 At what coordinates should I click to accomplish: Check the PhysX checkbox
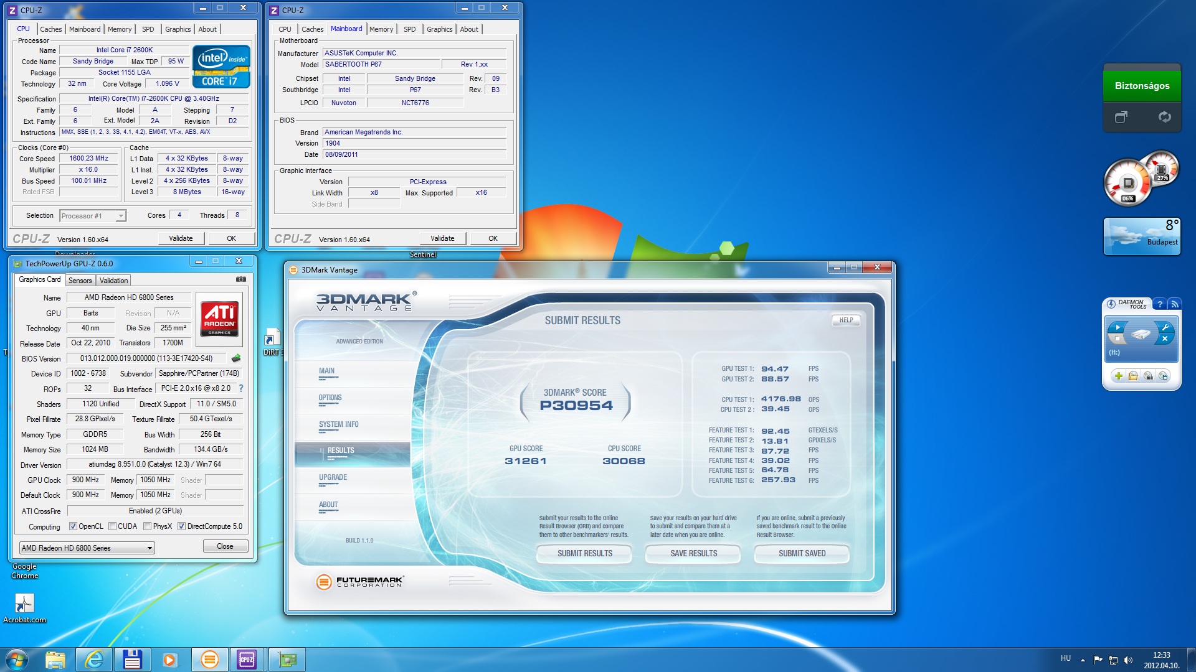148,526
